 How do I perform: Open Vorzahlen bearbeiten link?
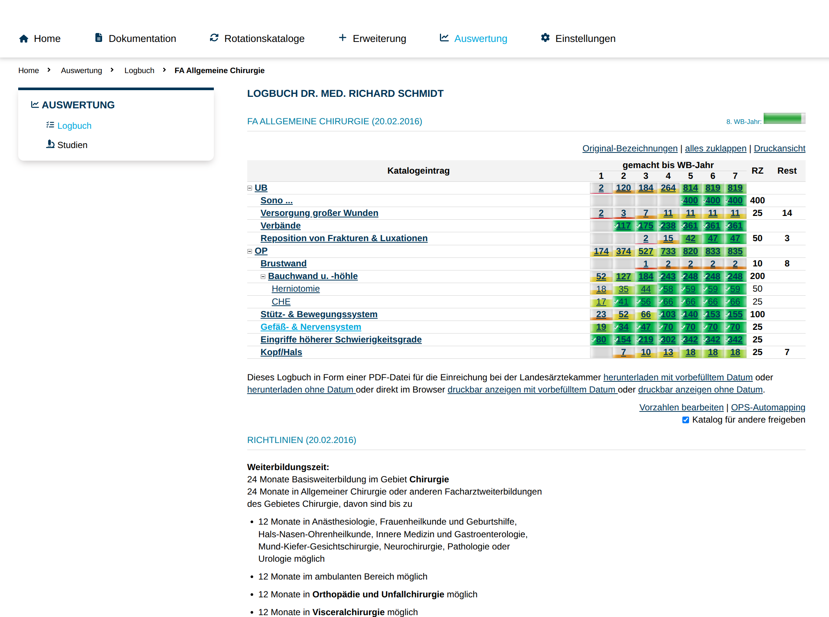coord(681,407)
